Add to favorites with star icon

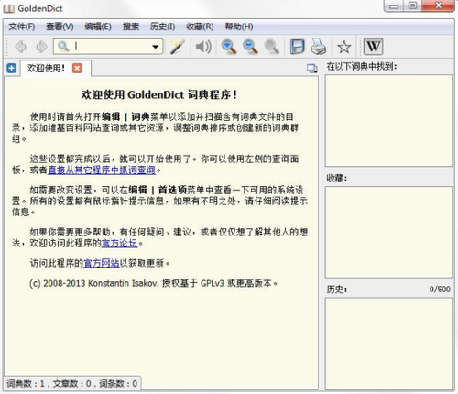point(344,47)
